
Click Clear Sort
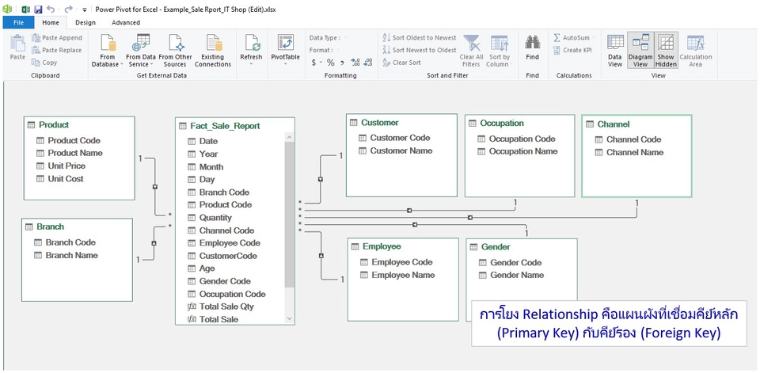[402, 62]
